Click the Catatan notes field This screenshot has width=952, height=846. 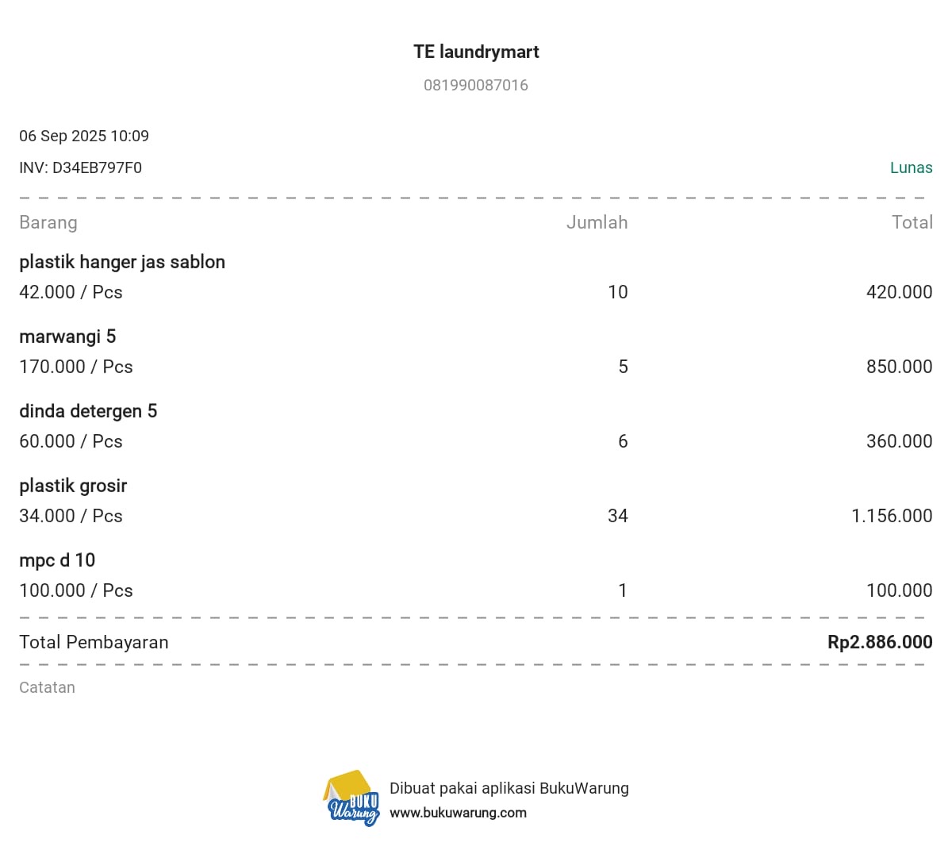point(48,687)
